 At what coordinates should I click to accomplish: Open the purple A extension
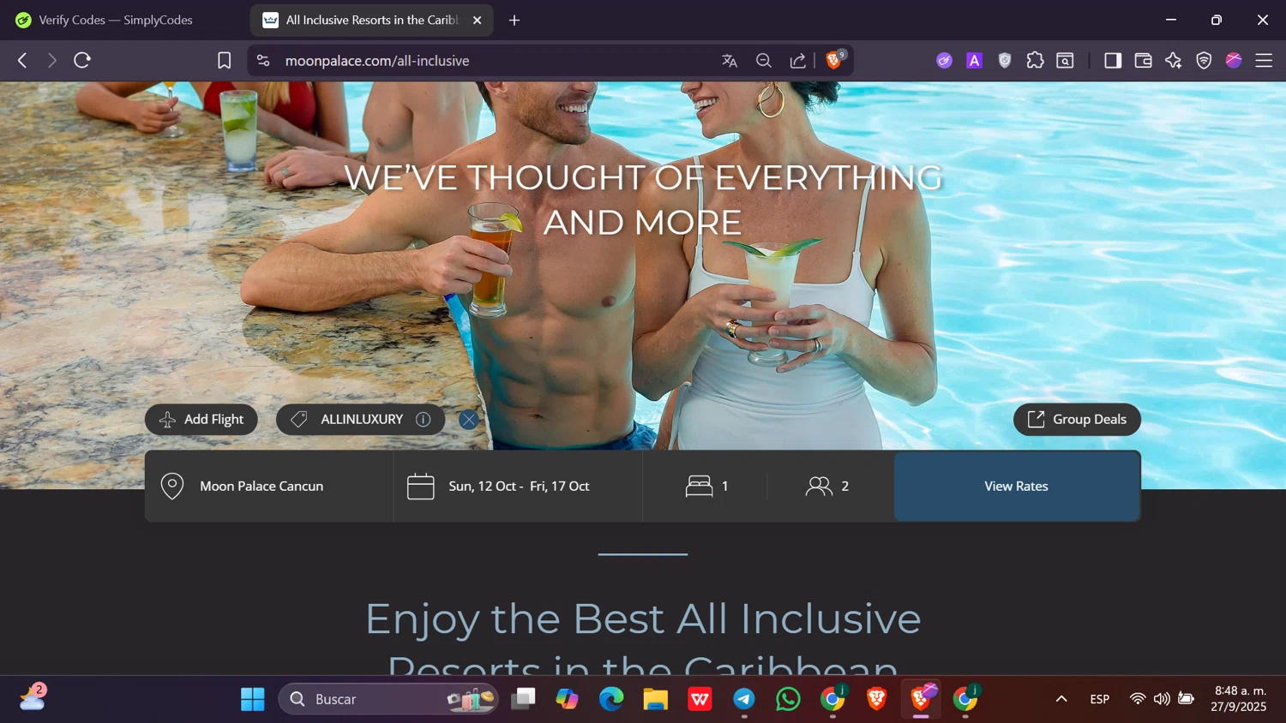click(974, 60)
